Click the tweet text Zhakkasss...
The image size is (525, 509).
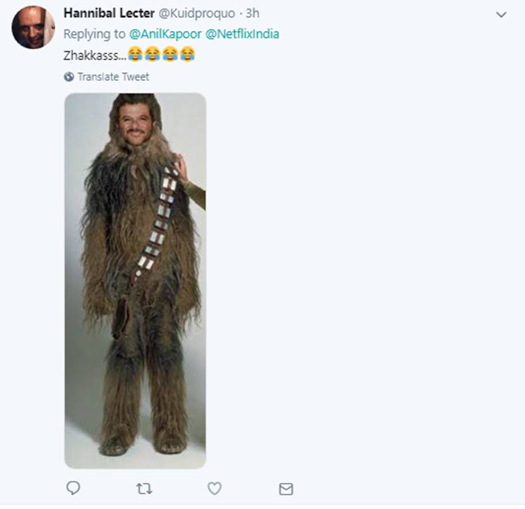pos(95,54)
